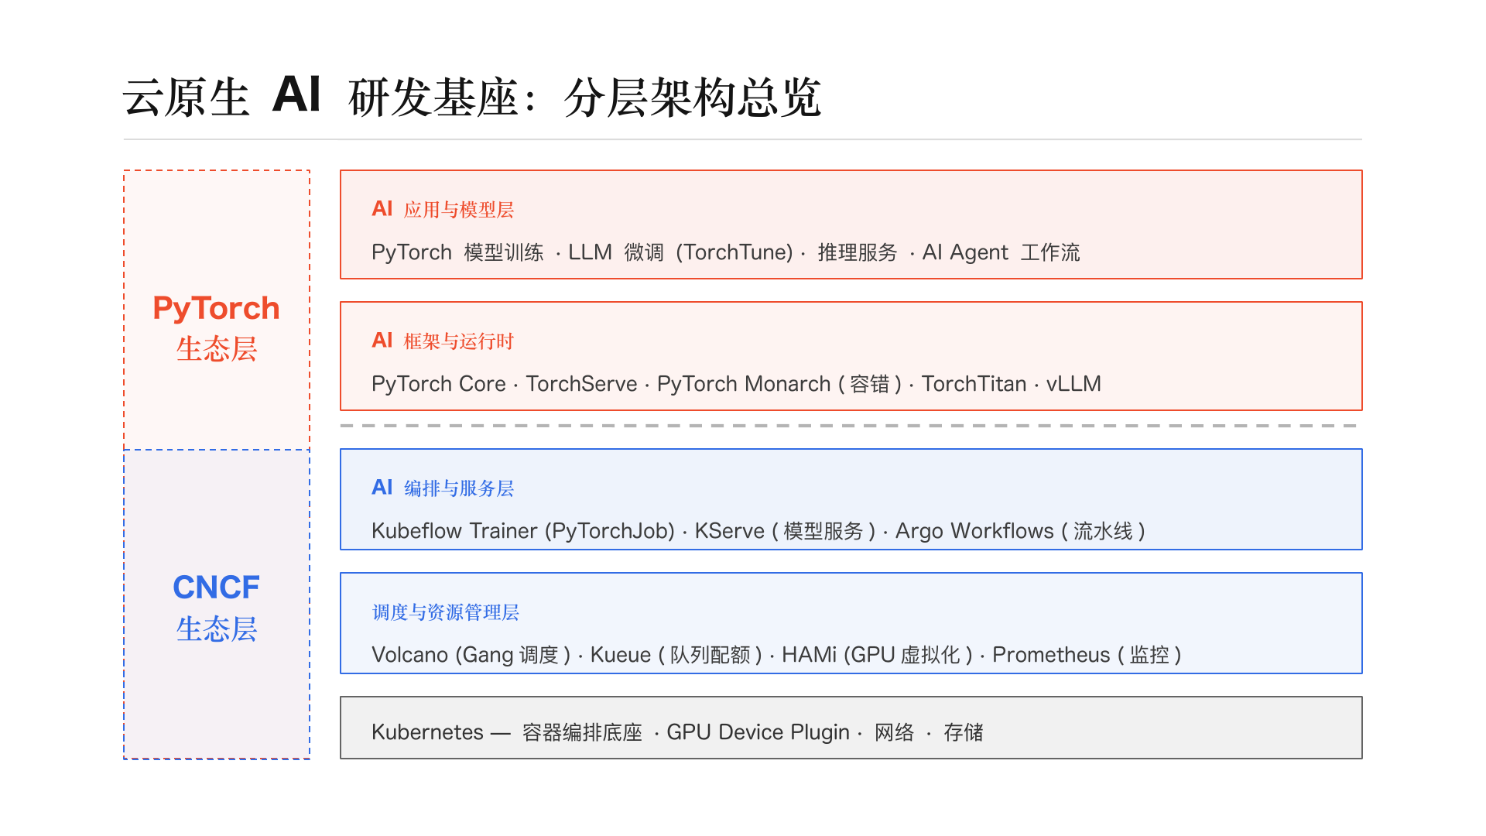1486x836 pixels.
Task: Click the text LLM 微调 (TorchTune)
Action: click(x=681, y=252)
